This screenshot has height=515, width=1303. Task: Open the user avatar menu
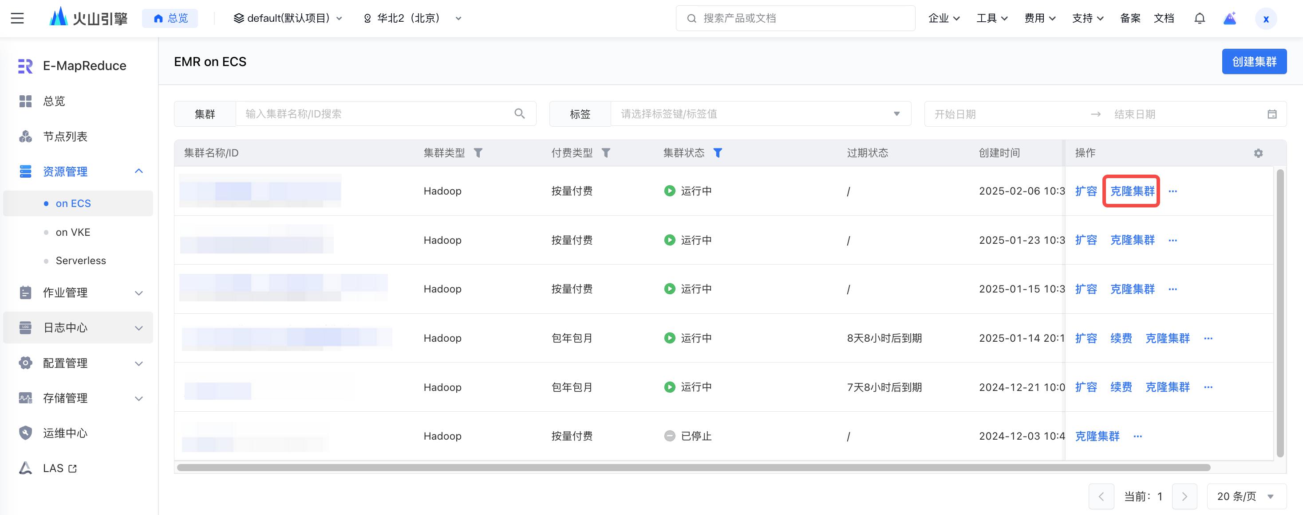click(x=1266, y=19)
